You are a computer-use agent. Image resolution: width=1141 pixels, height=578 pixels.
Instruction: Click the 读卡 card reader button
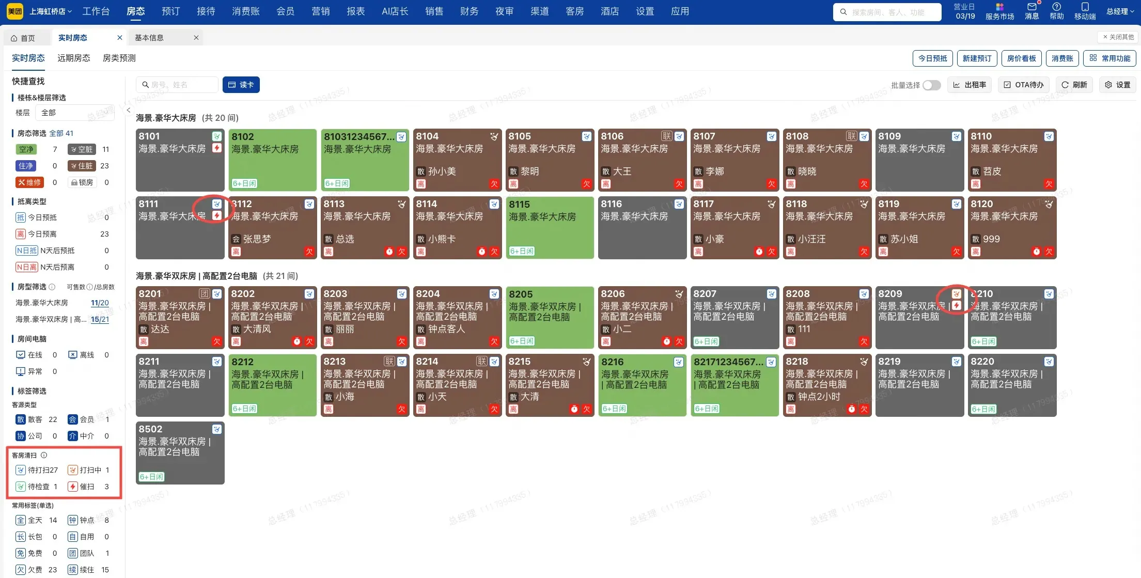click(x=241, y=84)
